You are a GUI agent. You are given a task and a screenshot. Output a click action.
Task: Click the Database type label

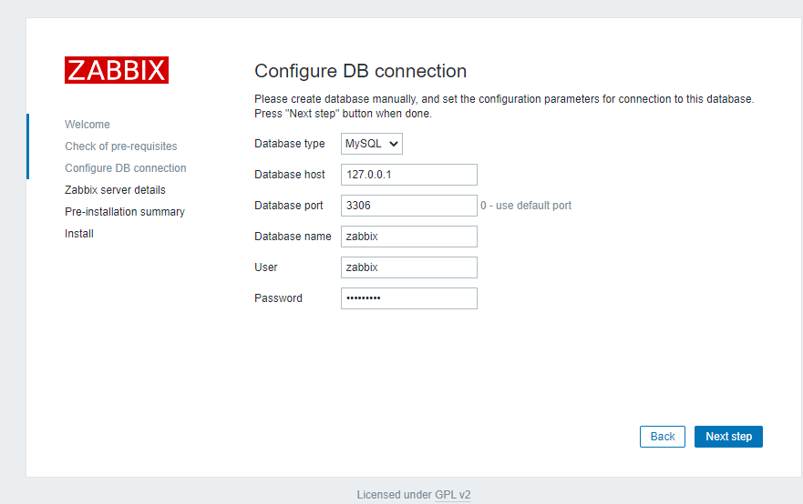(289, 144)
